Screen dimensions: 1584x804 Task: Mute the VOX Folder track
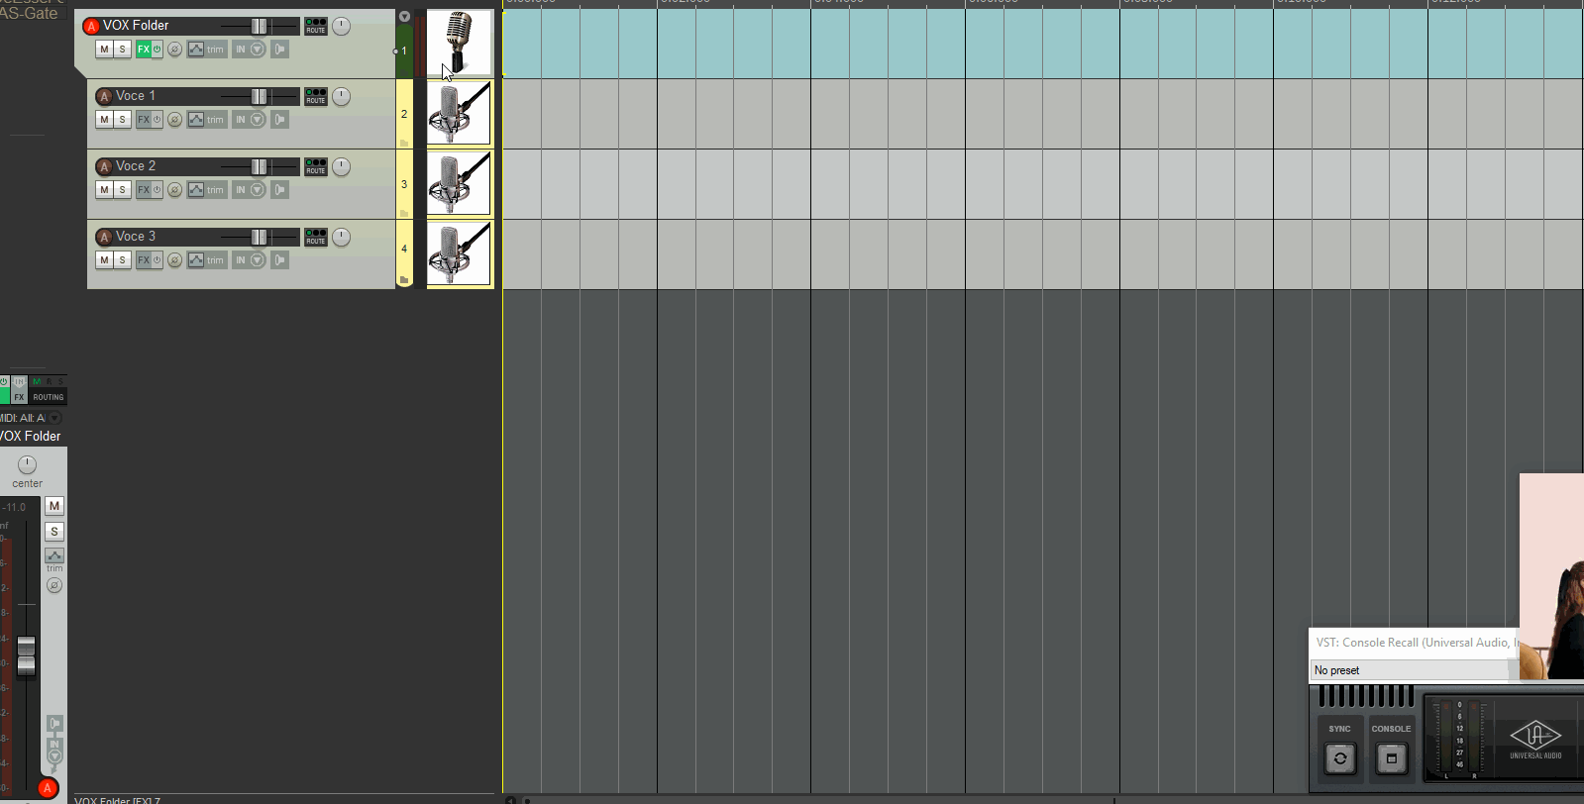pos(104,50)
